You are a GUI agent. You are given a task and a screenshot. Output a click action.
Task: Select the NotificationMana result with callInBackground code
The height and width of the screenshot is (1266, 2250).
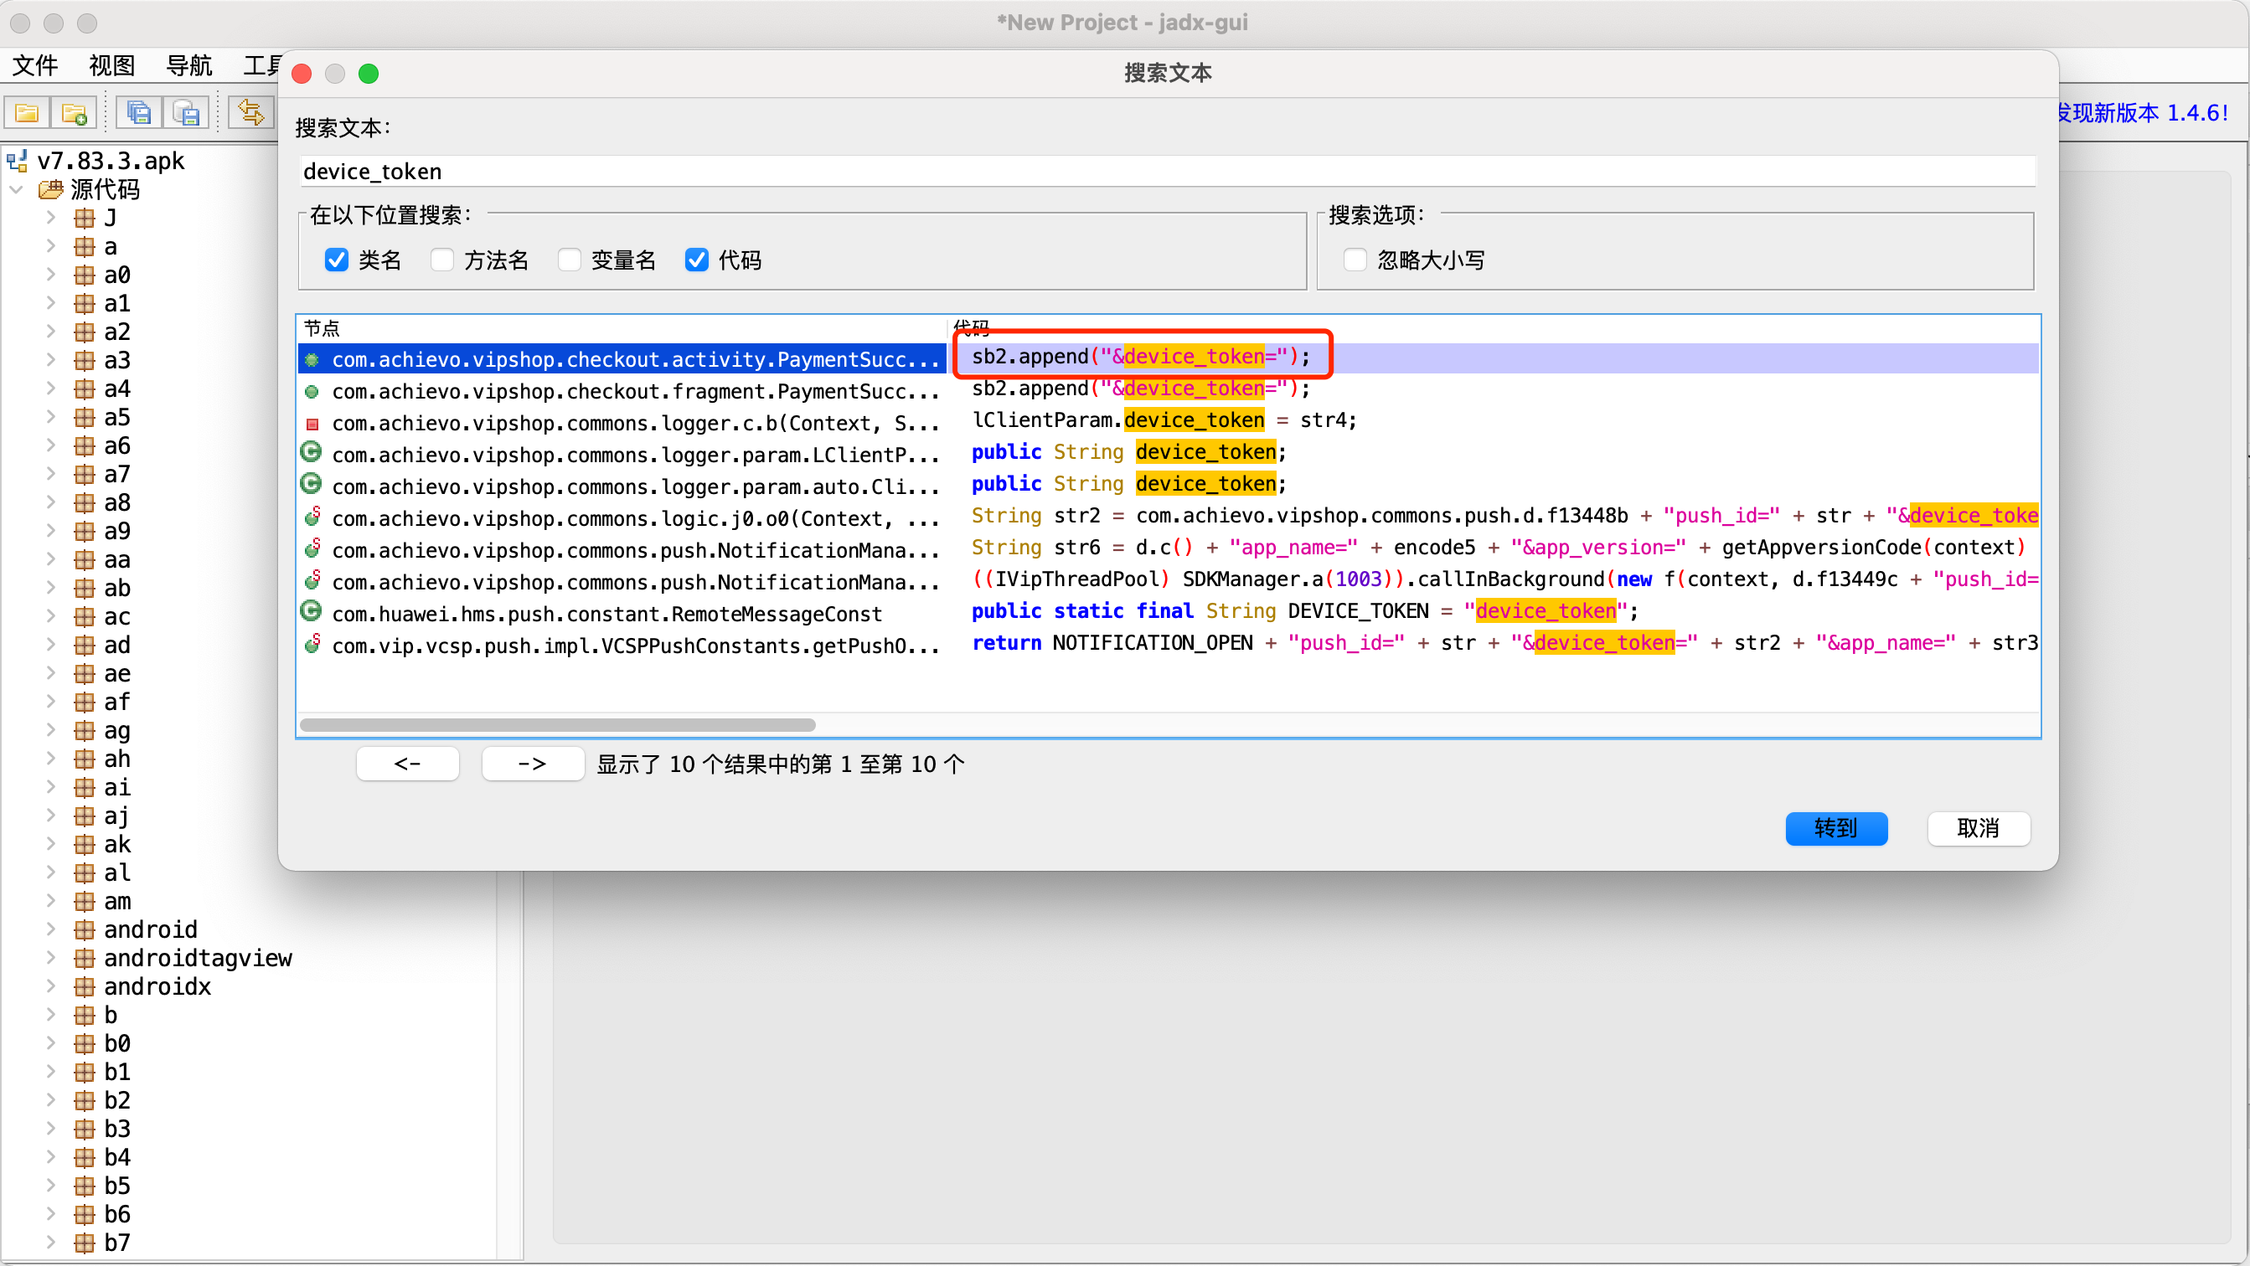[x=1168, y=580]
